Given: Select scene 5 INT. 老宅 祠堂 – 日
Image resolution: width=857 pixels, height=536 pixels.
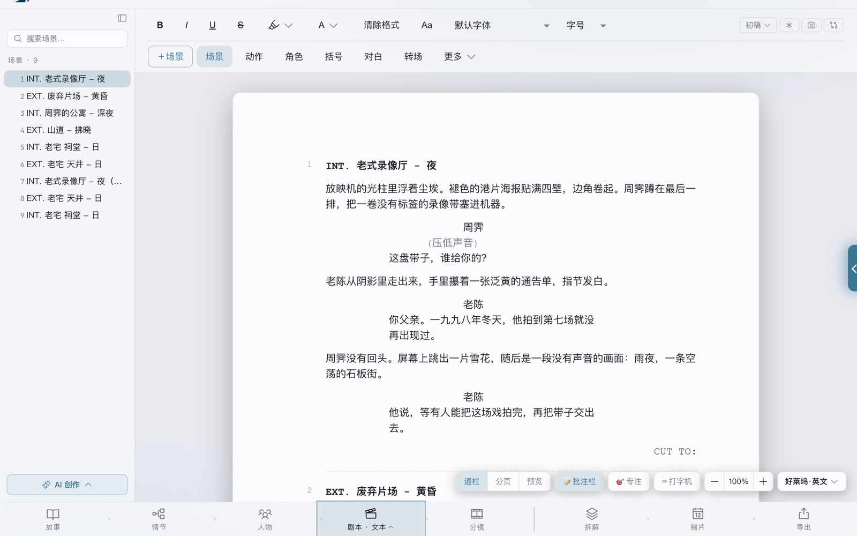Looking at the screenshot, I should [67, 147].
